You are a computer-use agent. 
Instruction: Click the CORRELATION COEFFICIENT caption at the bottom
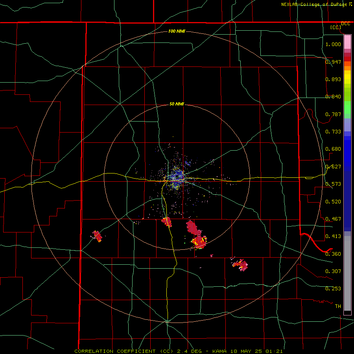click(179, 351)
